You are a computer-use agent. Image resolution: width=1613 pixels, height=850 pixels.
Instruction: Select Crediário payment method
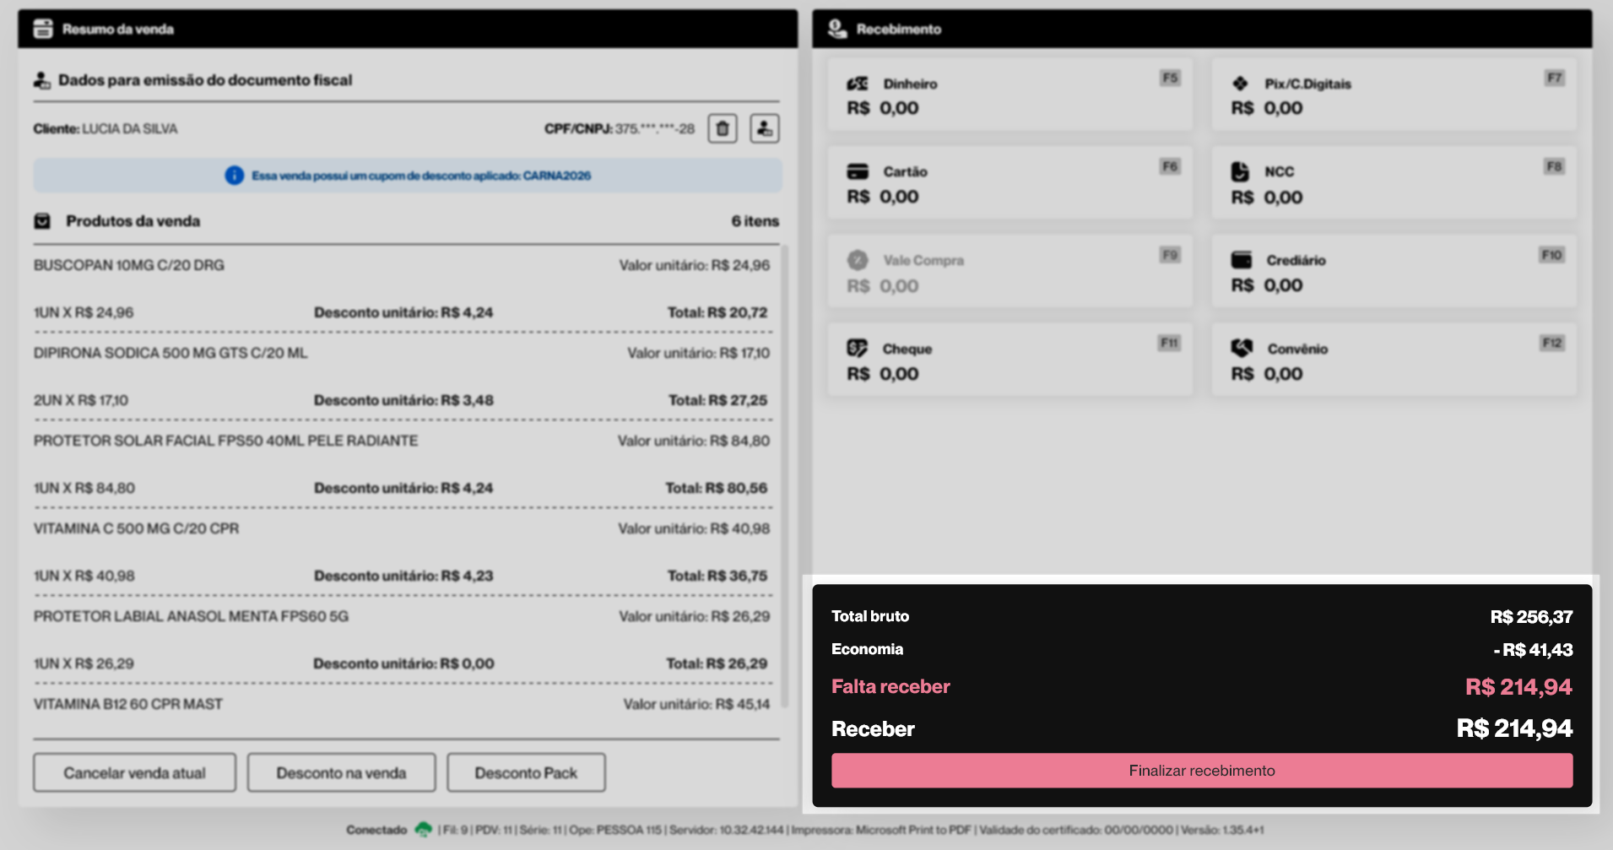coord(1394,273)
